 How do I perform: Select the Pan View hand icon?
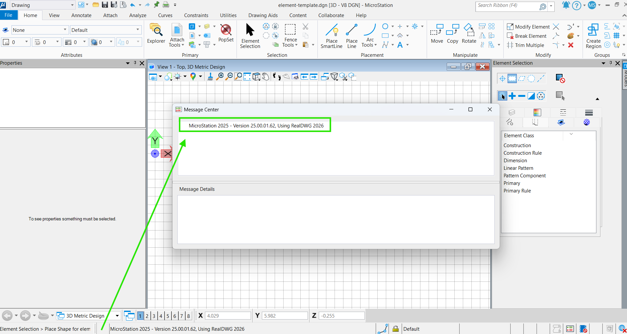tap(265, 77)
